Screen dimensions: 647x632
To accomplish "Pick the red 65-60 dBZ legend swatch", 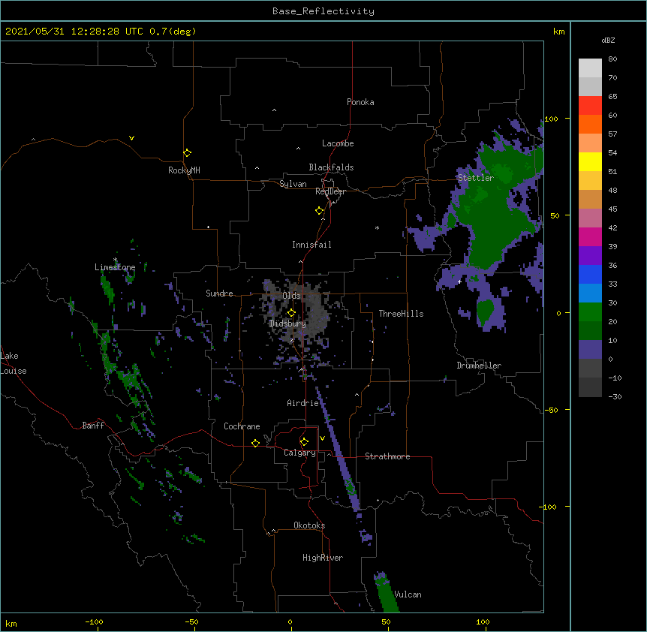I will click(590, 106).
